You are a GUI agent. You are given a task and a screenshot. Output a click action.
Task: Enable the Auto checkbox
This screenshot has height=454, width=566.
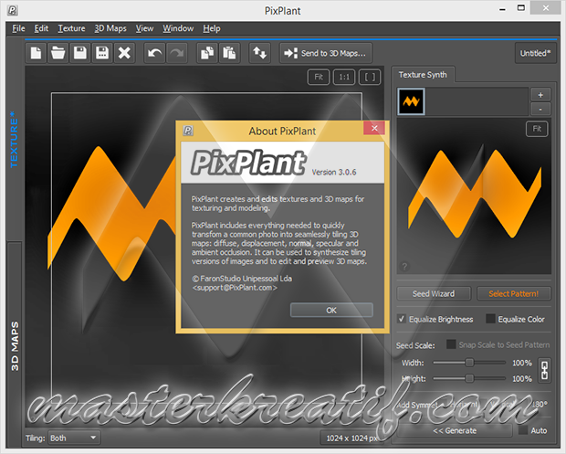(523, 430)
